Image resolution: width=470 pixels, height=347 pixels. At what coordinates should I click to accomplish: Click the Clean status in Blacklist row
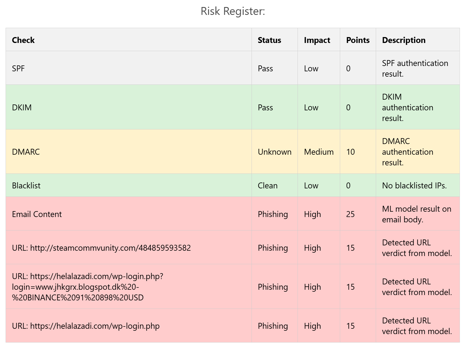click(x=268, y=186)
